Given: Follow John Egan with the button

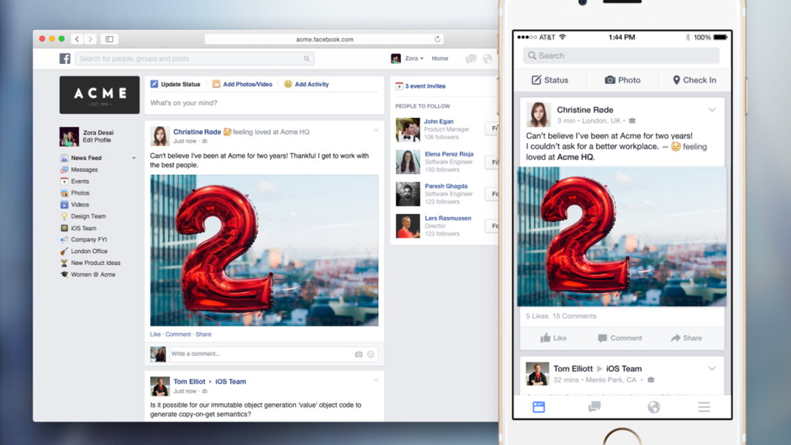Looking at the screenshot, I should pyautogui.click(x=492, y=129).
